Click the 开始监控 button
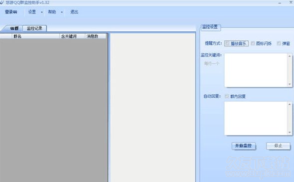This screenshot has width=294, height=182. 243,146
